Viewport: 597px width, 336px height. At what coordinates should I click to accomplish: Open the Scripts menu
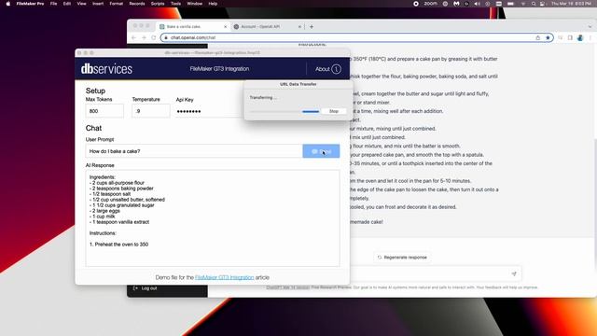click(158, 4)
